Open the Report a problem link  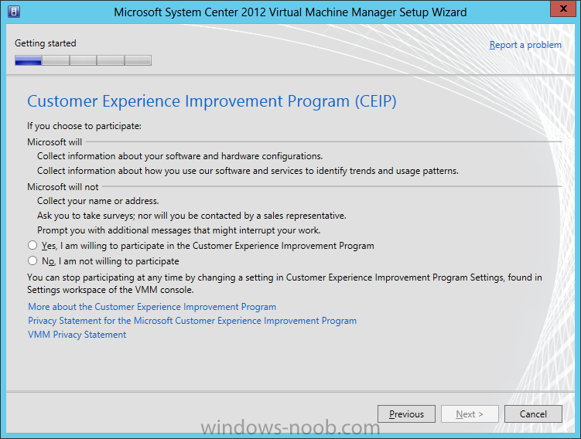click(x=525, y=45)
